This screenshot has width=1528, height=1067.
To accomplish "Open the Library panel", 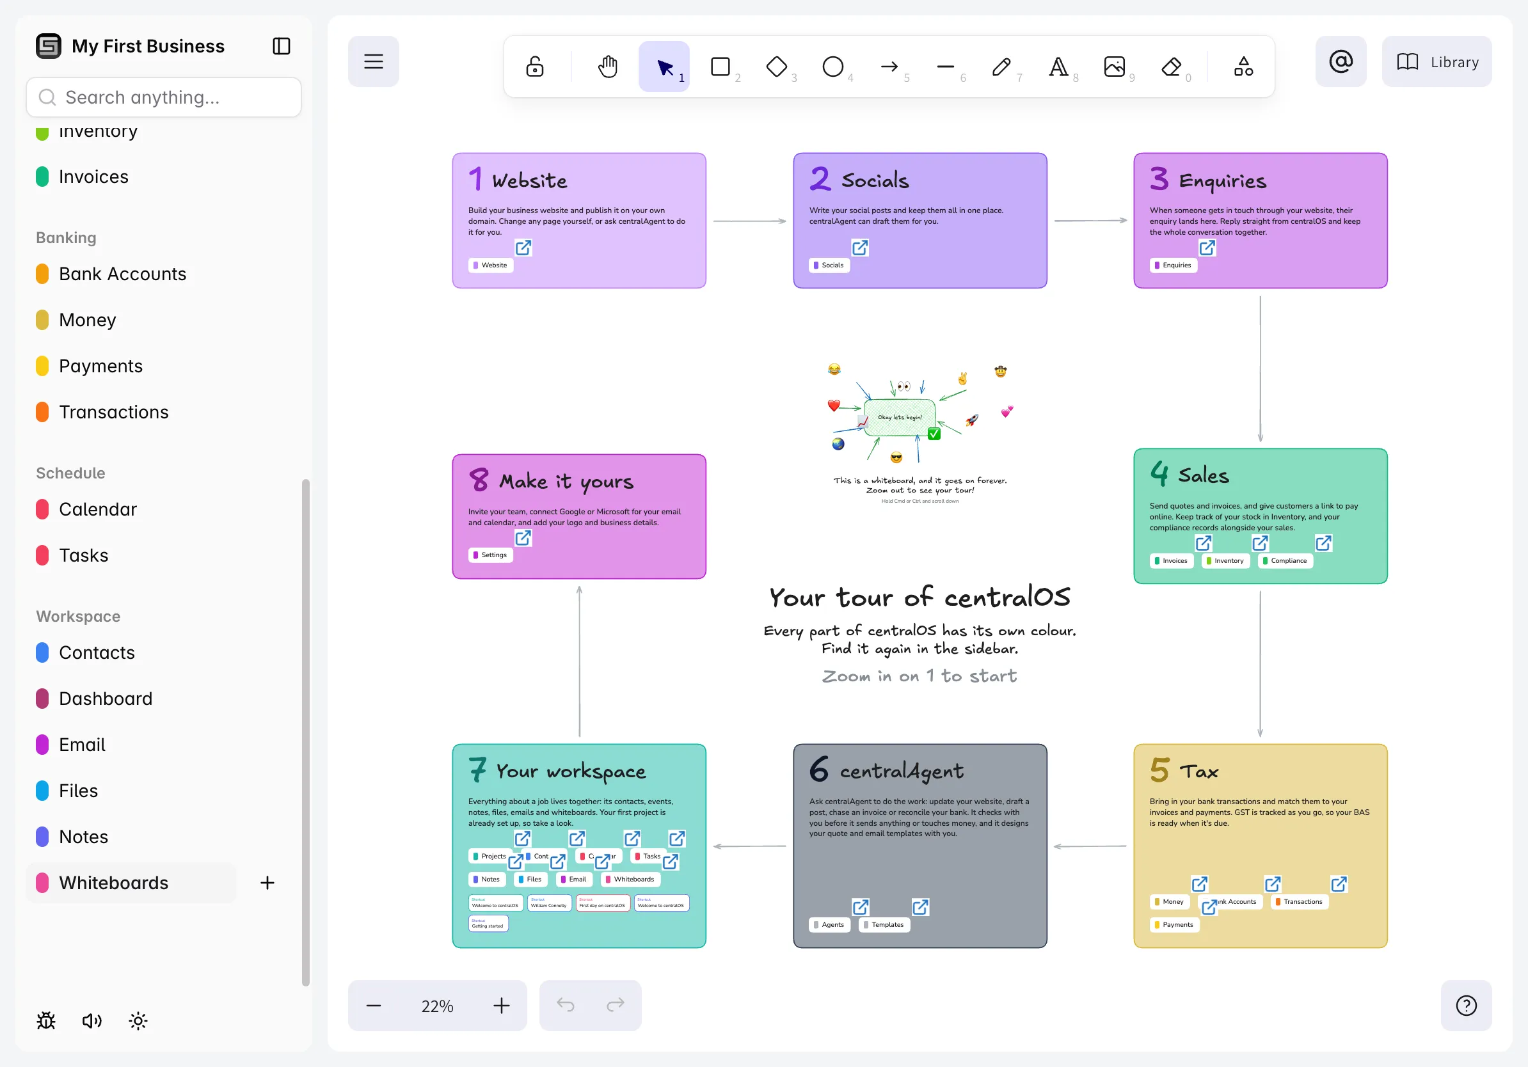I will click(x=1436, y=61).
